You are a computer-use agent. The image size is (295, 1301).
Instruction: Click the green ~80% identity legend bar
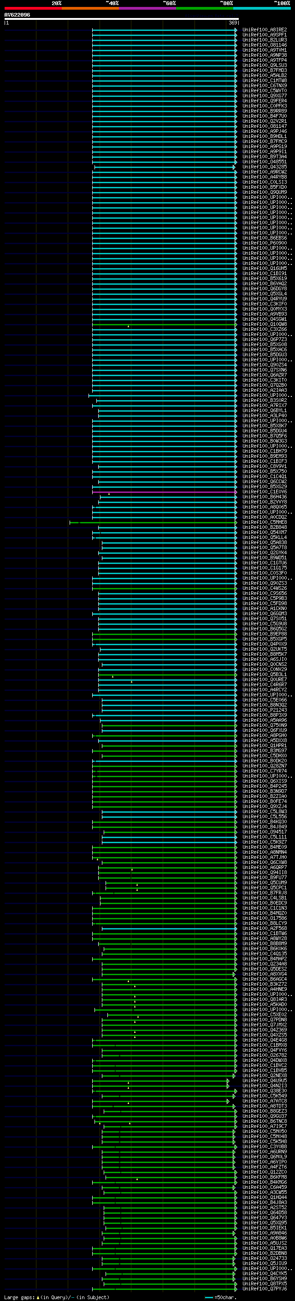coord(205,8)
